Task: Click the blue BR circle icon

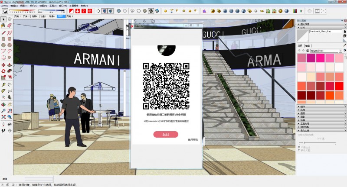Action: [237, 11]
